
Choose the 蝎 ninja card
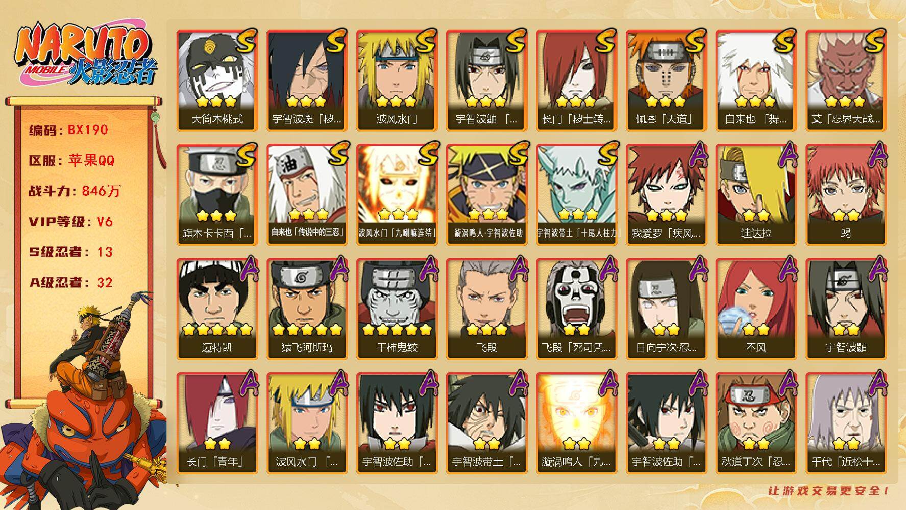pyautogui.click(x=846, y=194)
